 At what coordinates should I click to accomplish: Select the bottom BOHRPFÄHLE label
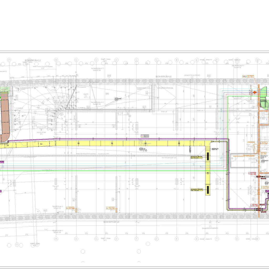point(111,222)
